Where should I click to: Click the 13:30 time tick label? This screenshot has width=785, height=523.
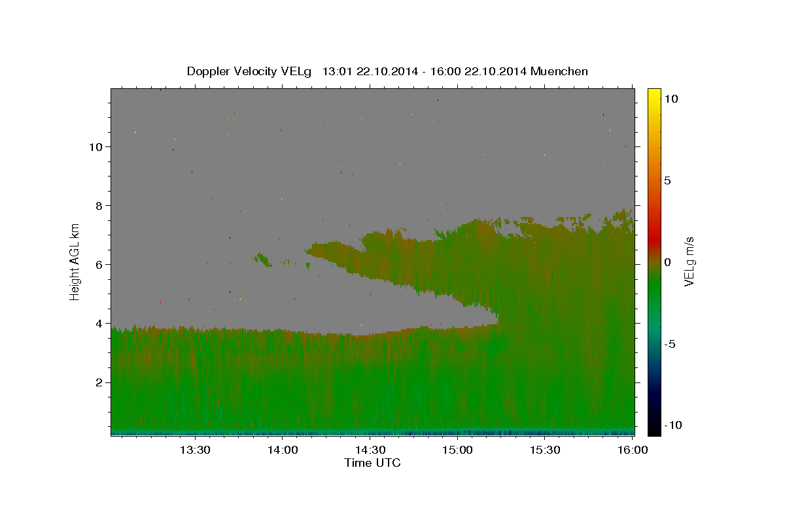point(194,450)
